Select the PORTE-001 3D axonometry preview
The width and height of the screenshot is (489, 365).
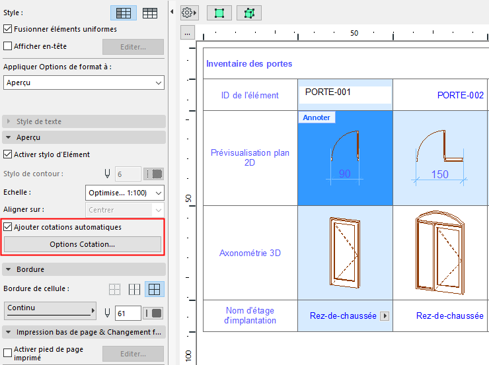point(345,253)
